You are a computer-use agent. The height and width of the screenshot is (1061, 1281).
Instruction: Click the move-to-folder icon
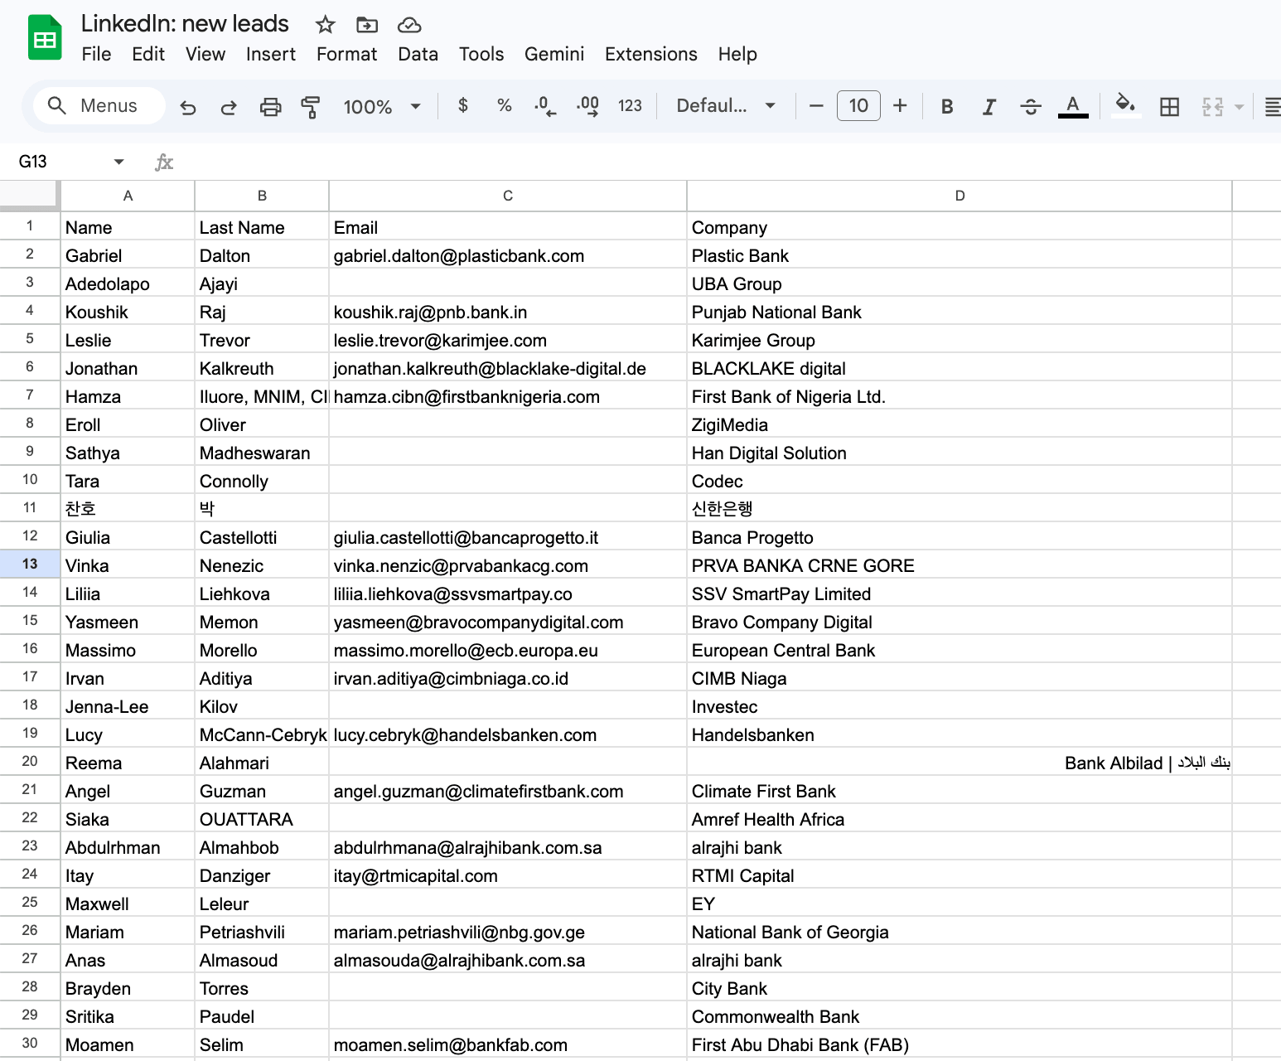point(367,25)
